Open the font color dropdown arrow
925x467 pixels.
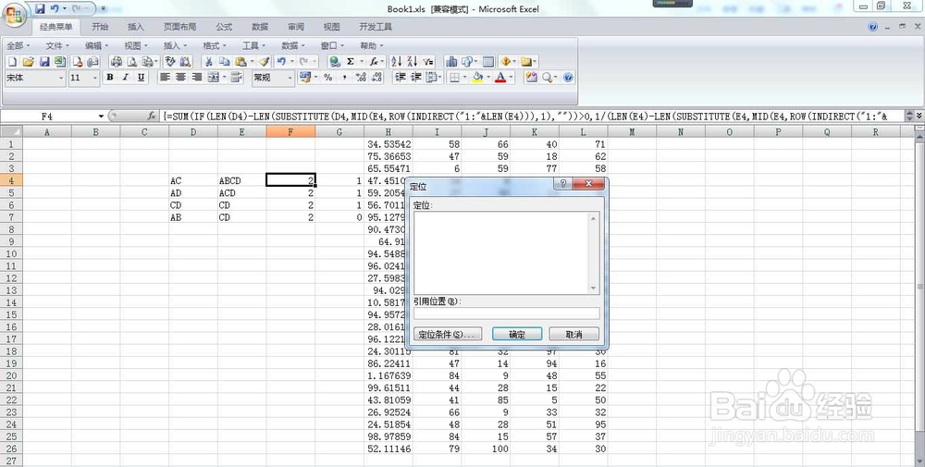coord(512,78)
